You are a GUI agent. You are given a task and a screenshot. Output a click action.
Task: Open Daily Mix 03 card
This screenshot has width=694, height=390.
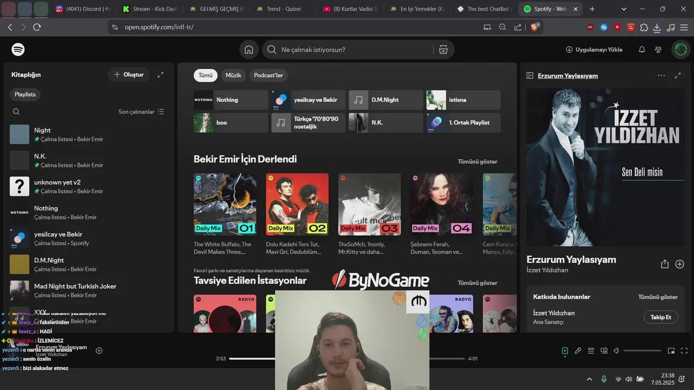(x=369, y=214)
